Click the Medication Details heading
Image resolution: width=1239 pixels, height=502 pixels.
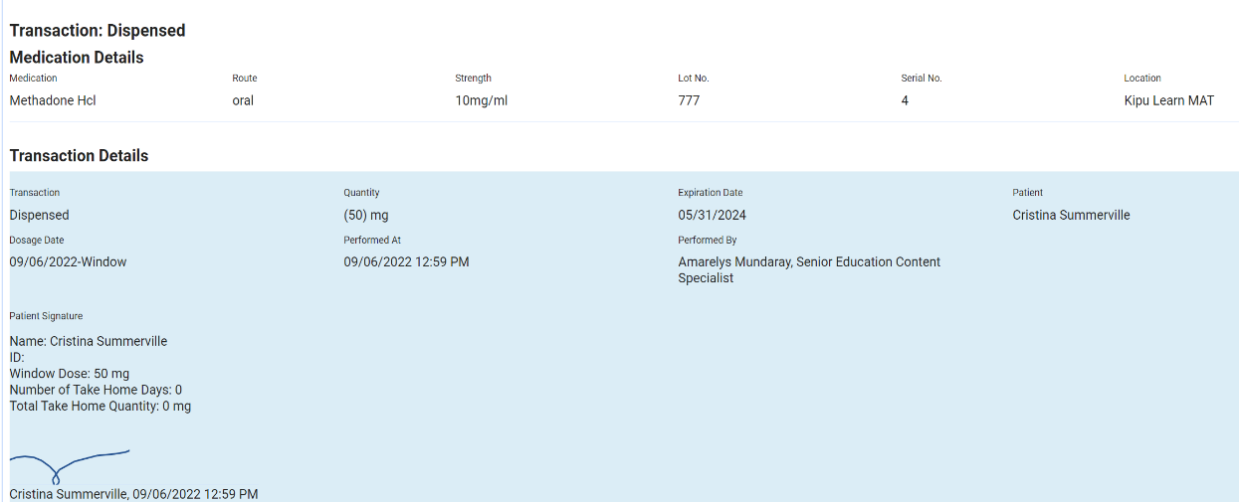(x=77, y=58)
